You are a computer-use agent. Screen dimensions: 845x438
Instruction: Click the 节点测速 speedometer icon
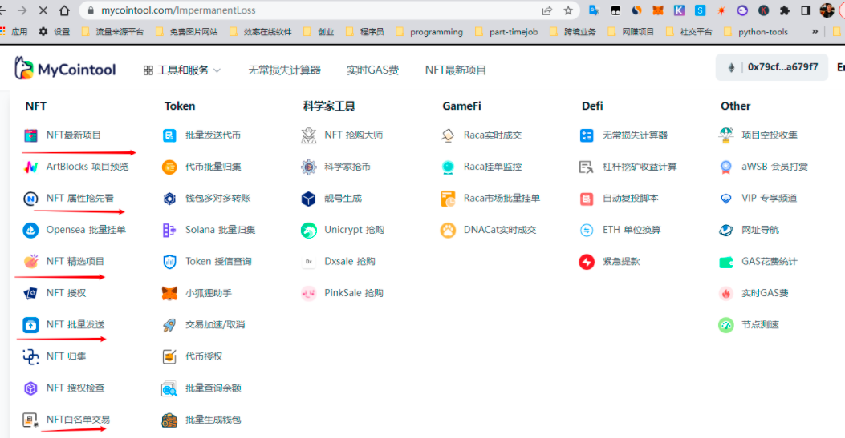[726, 325]
